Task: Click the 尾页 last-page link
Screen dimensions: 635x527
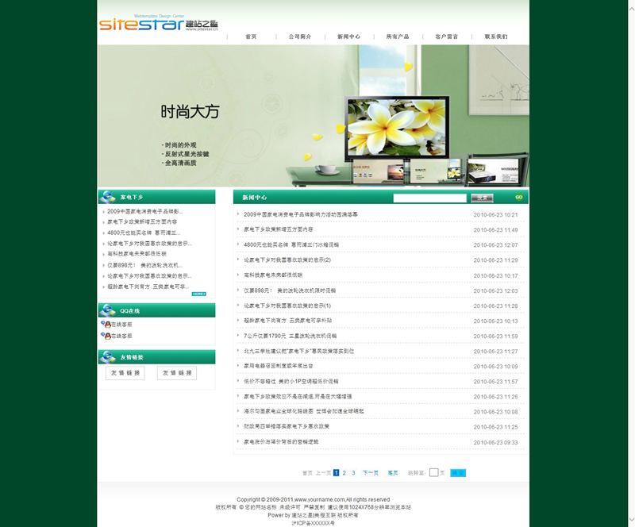Action: [393, 472]
